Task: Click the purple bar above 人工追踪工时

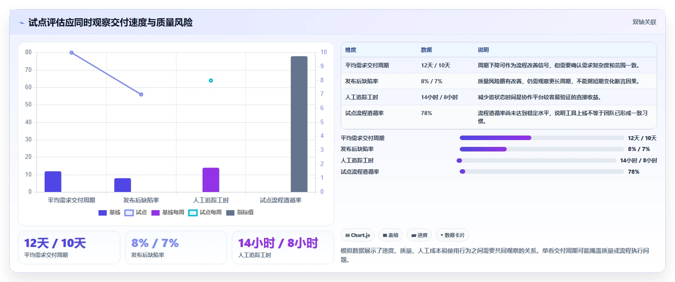Action: point(211,180)
